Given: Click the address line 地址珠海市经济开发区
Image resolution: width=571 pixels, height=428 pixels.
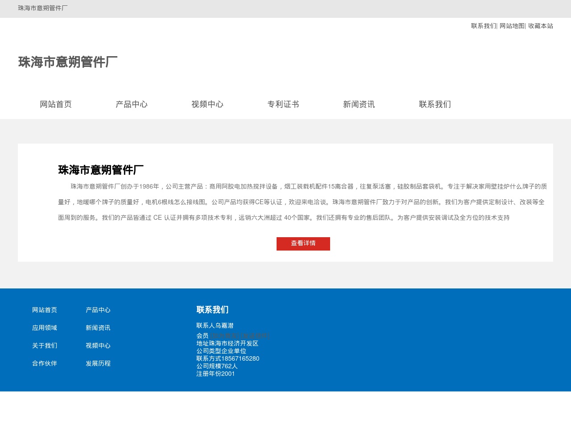Looking at the screenshot, I should (228, 343).
